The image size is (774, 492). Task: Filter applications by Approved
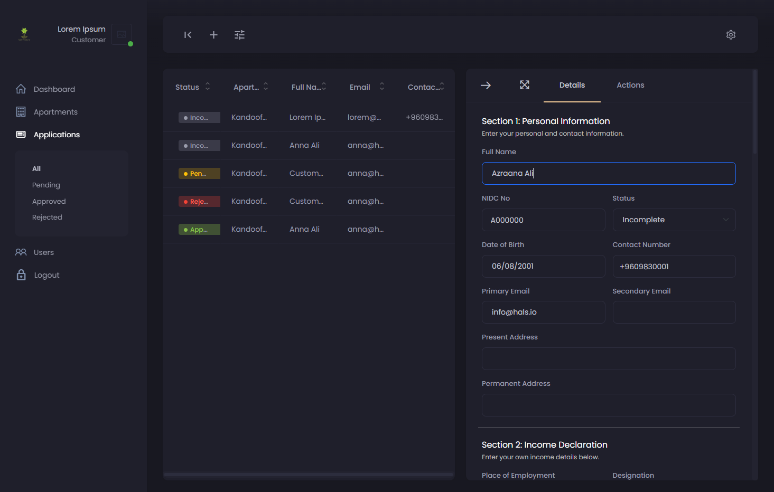(49, 201)
